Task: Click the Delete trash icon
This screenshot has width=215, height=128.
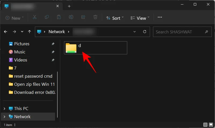Action: coord(95,17)
